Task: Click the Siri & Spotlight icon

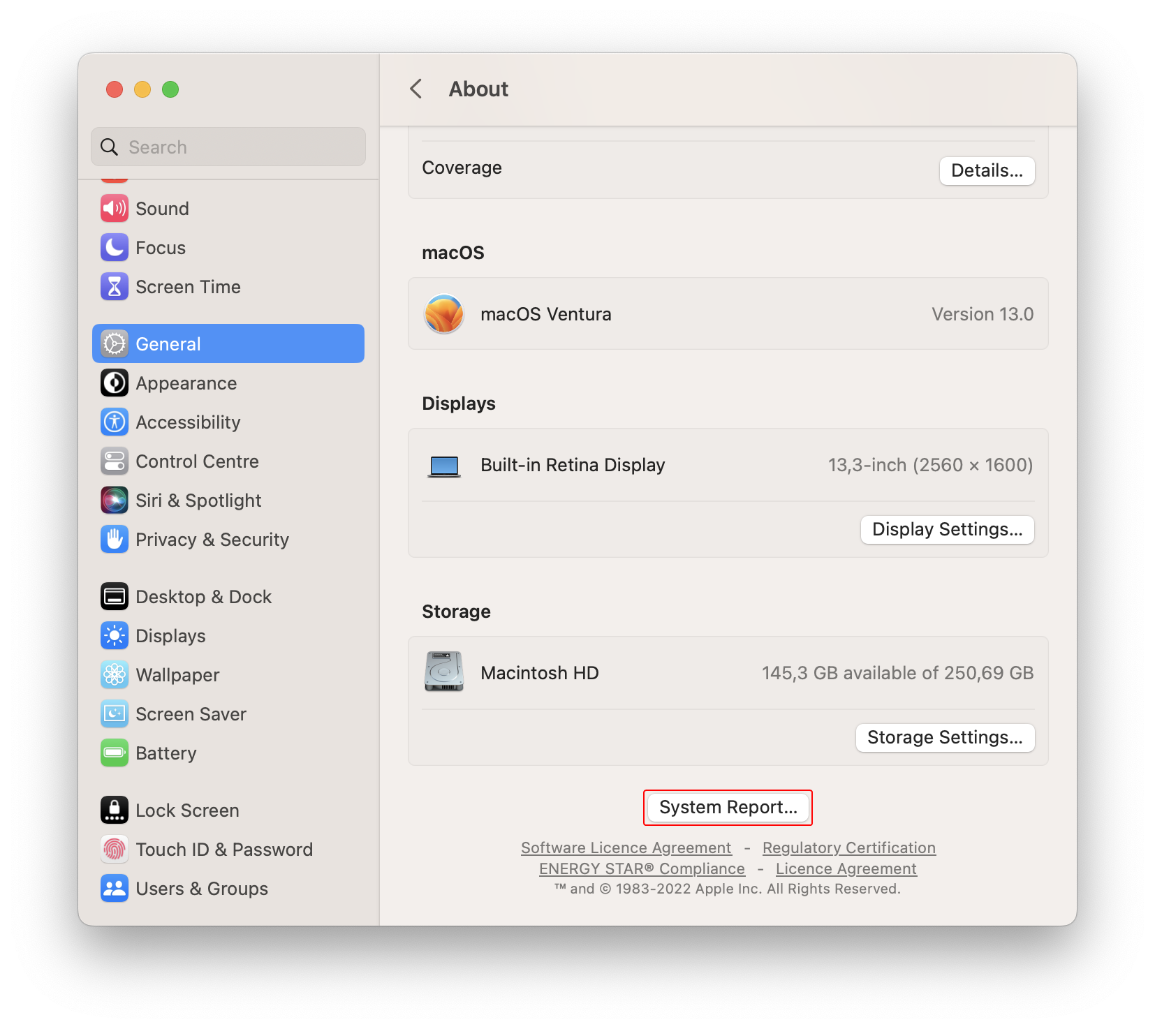Action: coord(114,500)
